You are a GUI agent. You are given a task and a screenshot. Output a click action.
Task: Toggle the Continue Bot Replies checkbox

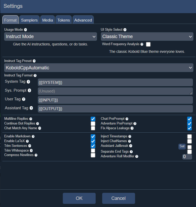(x=93, y=124)
